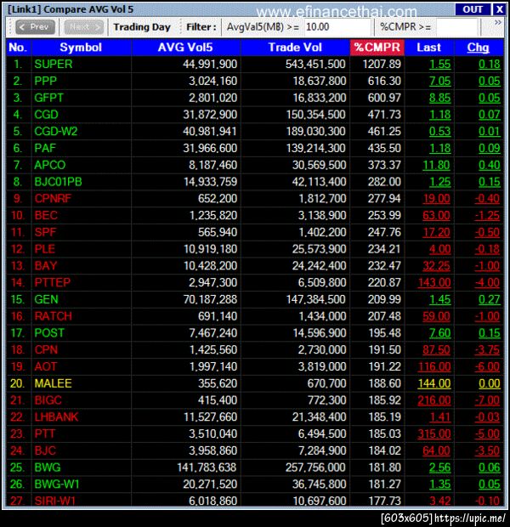Select the BJC symbol in row 24
The height and width of the screenshot is (527, 510).
click(x=45, y=450)
